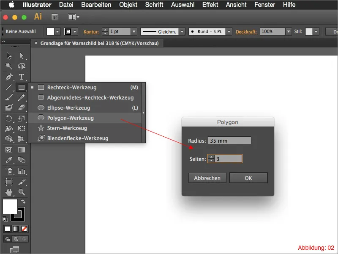Select the Gradient tool

[x=22, y=150]
